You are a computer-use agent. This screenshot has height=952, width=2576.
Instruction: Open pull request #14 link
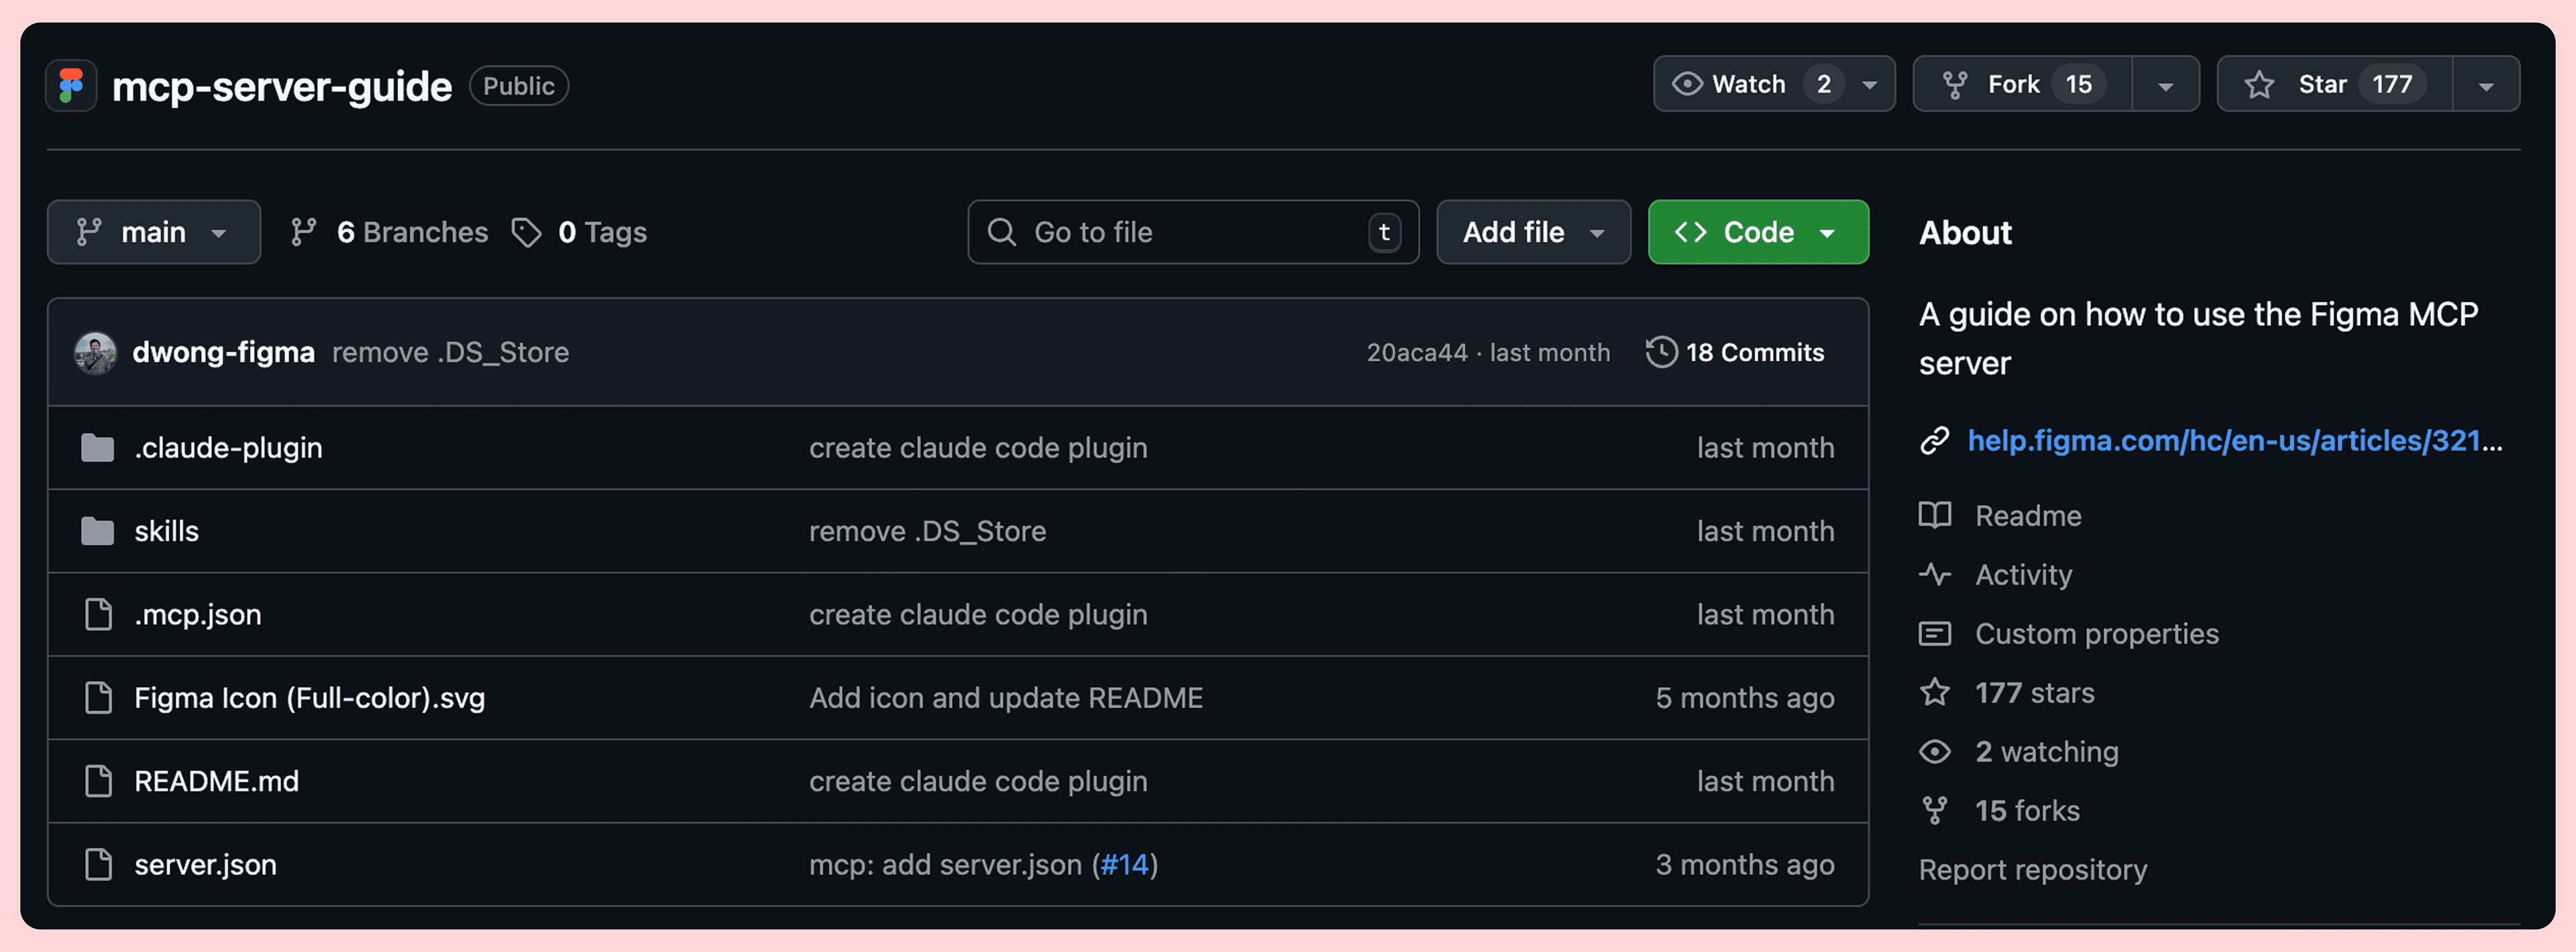pos(1124,864)
